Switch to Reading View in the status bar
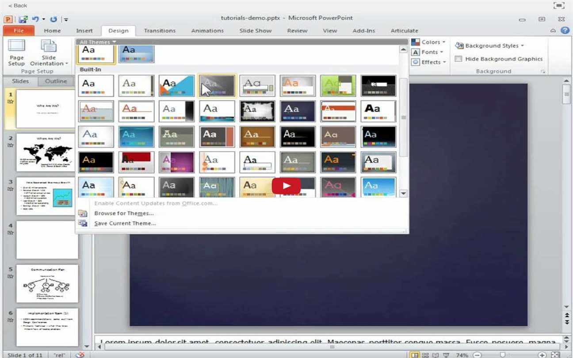The image size is (573, 358). (435, 355)
